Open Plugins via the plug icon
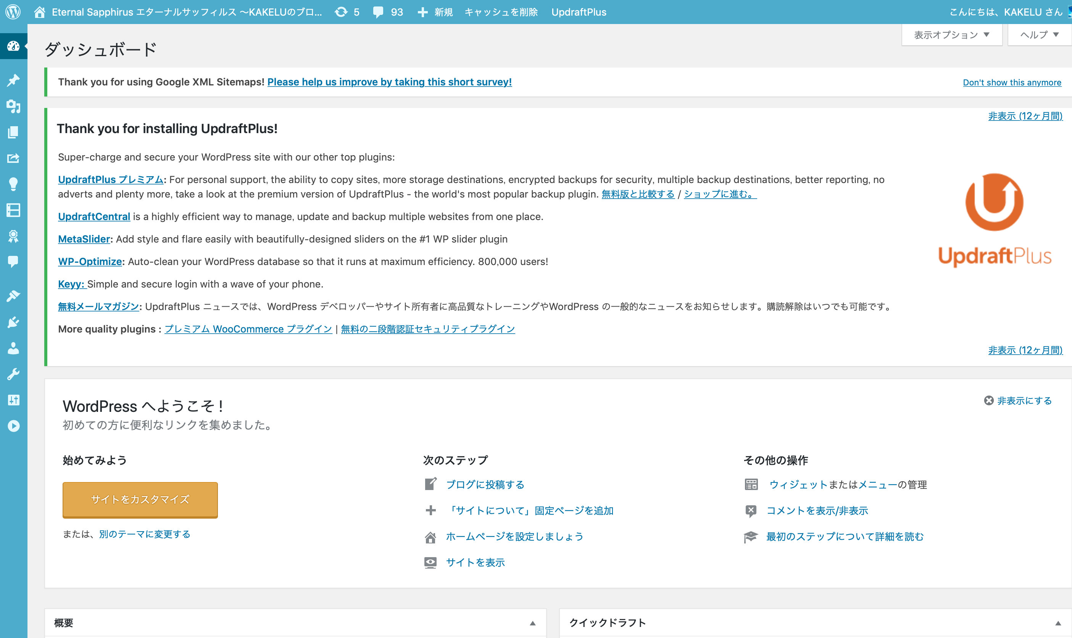 13,322
